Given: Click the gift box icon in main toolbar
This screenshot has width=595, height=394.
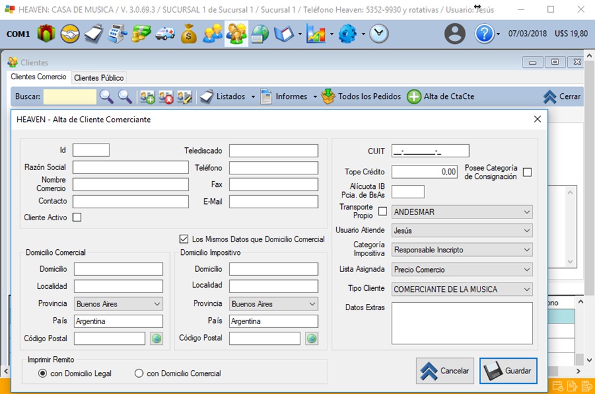Looking at the screenshot, I should (47, 34).
